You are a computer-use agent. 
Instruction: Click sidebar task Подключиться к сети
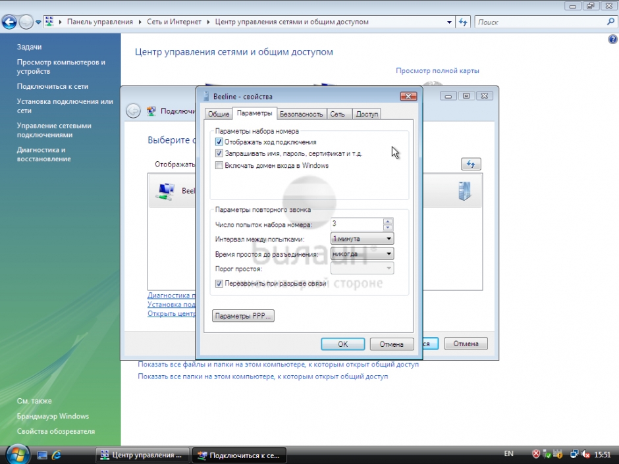pos(53,86)
